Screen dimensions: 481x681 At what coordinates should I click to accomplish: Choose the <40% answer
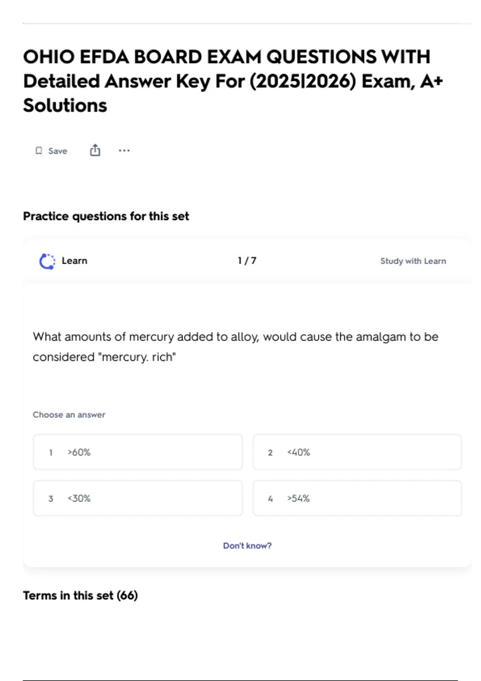point(357,452)
